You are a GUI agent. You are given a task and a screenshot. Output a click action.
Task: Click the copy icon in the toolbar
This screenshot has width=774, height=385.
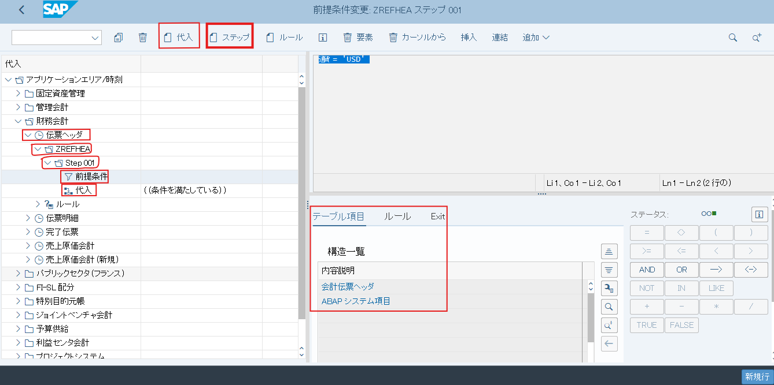(x=119, y=38)
